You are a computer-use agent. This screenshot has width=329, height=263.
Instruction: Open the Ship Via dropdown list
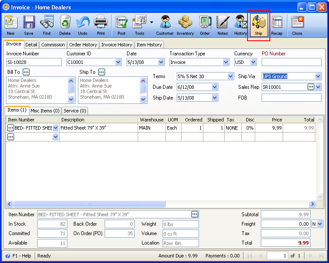318,76
